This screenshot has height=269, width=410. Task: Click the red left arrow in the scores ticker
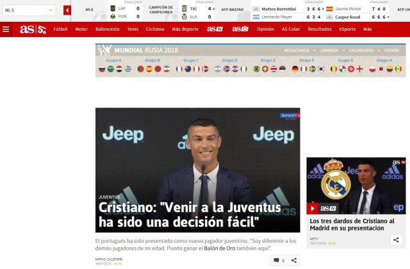click(67, 10)
